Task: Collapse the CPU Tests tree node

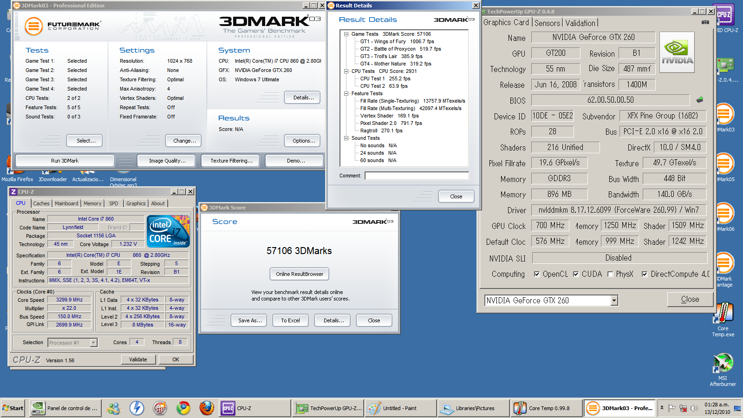Action: [346, 71]
